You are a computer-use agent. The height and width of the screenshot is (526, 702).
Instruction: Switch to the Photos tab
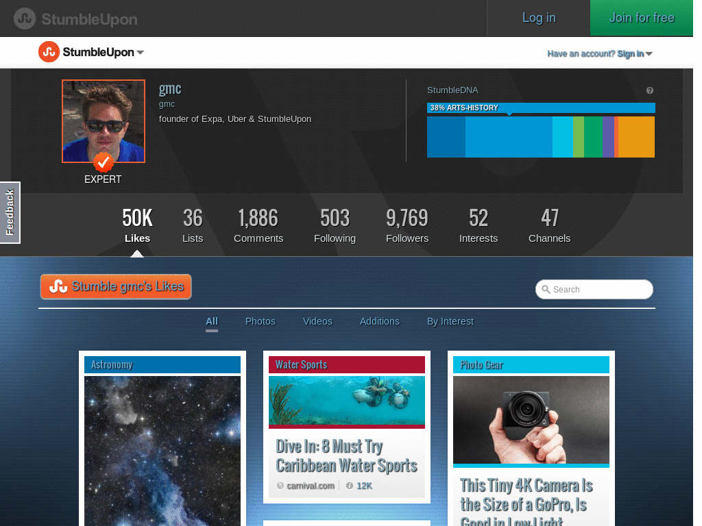point(261,321)
